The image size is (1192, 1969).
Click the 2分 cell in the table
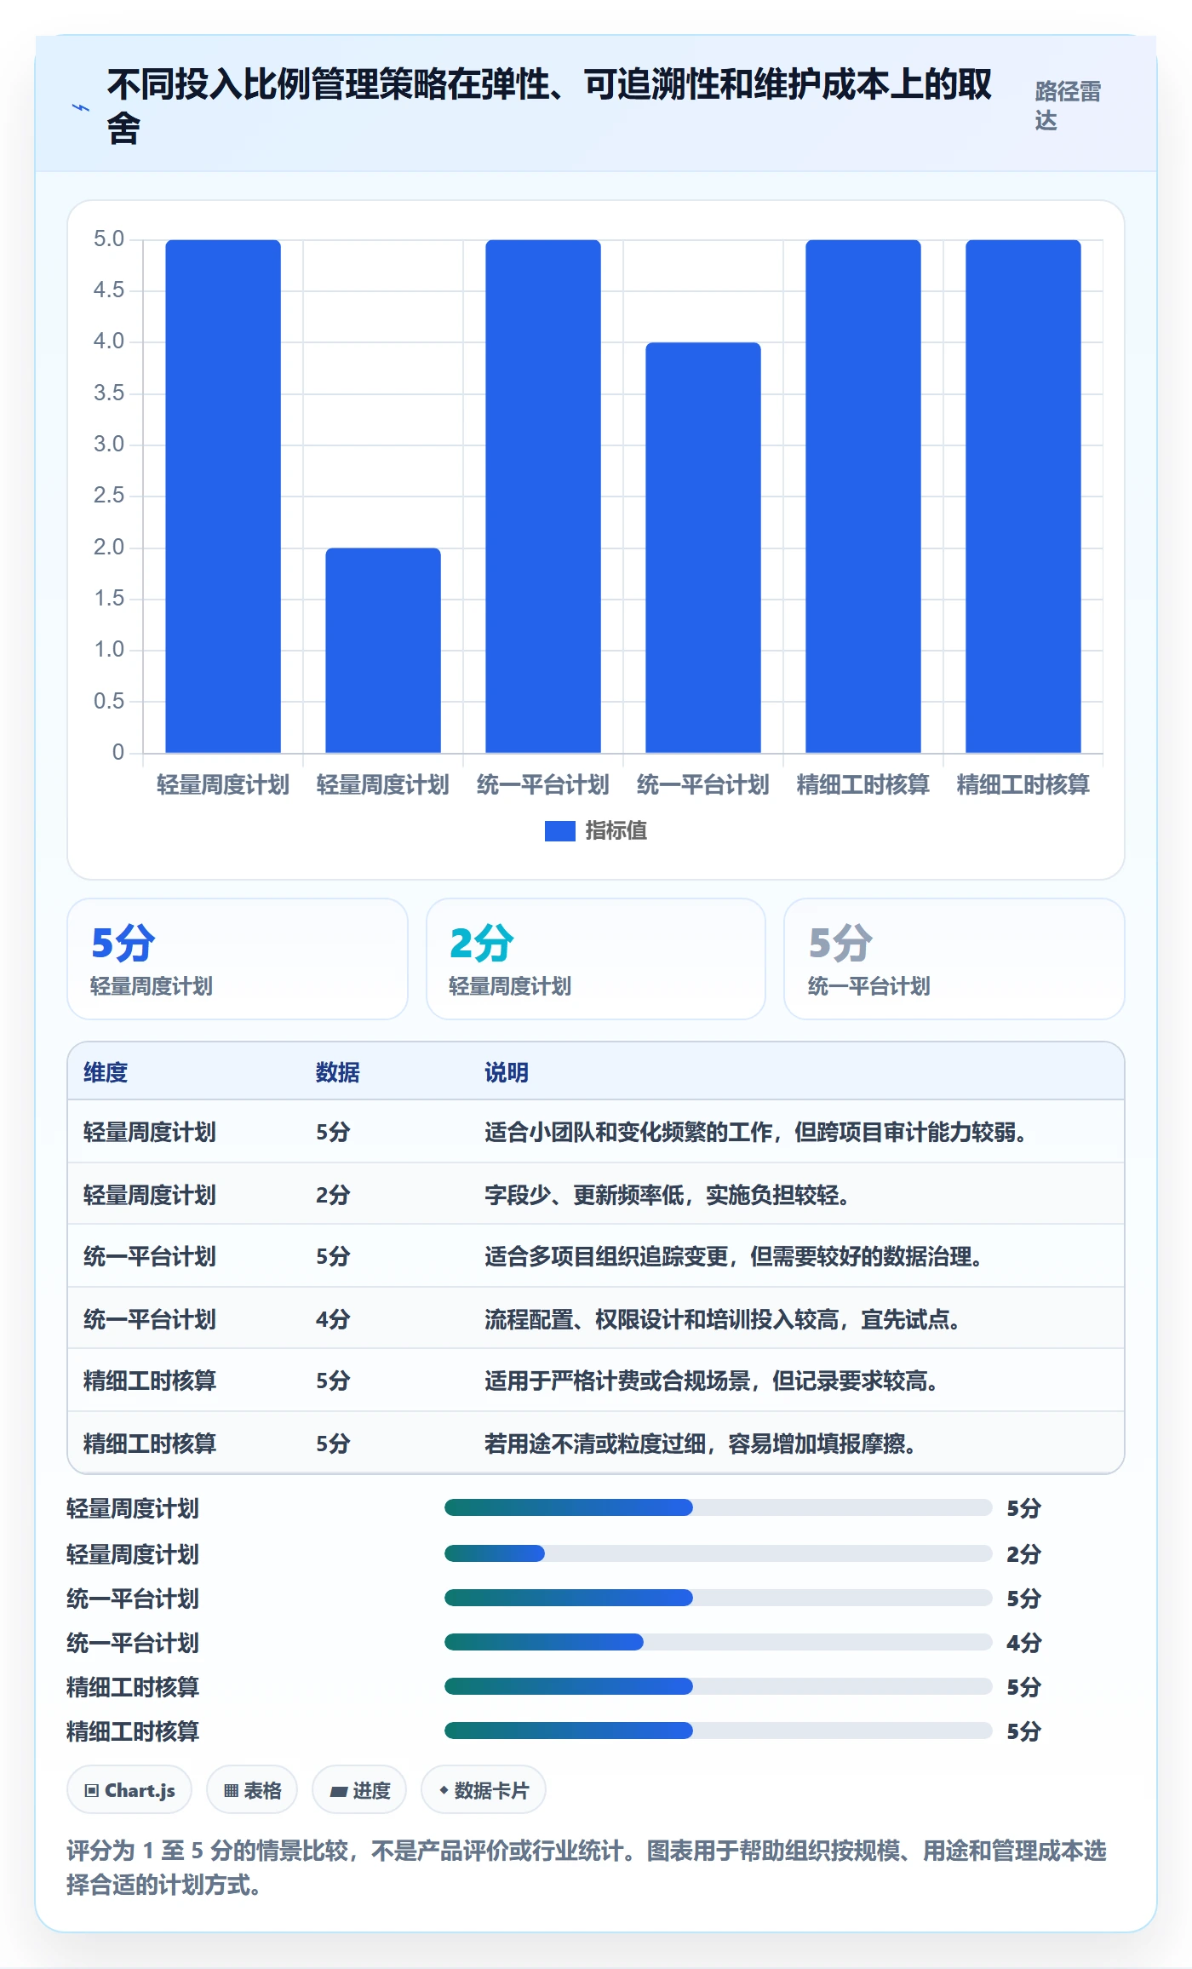pyautogui.click(x=333, y=1195)
